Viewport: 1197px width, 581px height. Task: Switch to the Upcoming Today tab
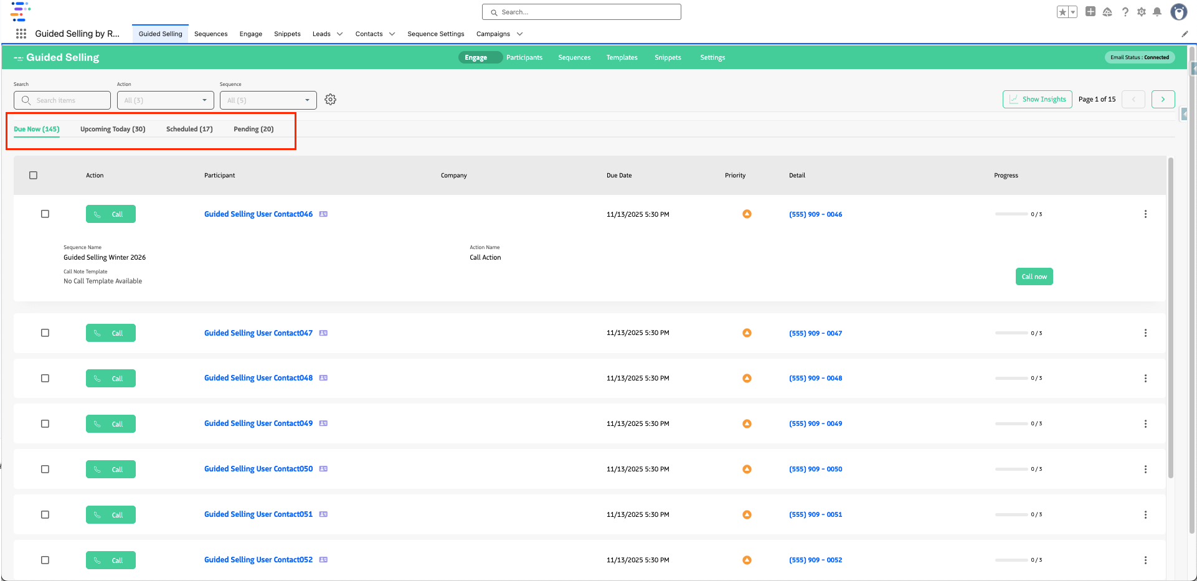click(x=113, y=129)
